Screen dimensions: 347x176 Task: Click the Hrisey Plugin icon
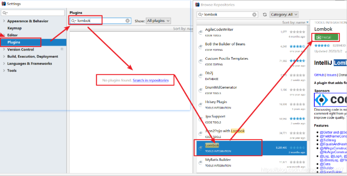click(x=200, y=105)
